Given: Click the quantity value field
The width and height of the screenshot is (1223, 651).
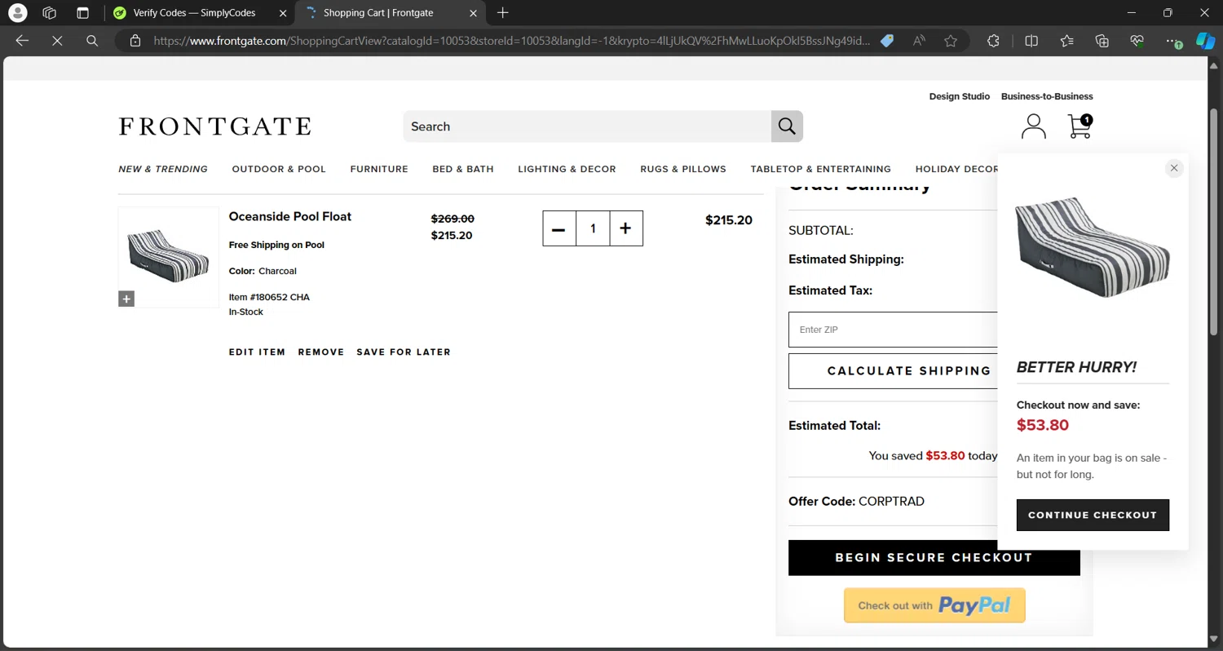Looking at the screenshot, I should (x=593, y=228).
